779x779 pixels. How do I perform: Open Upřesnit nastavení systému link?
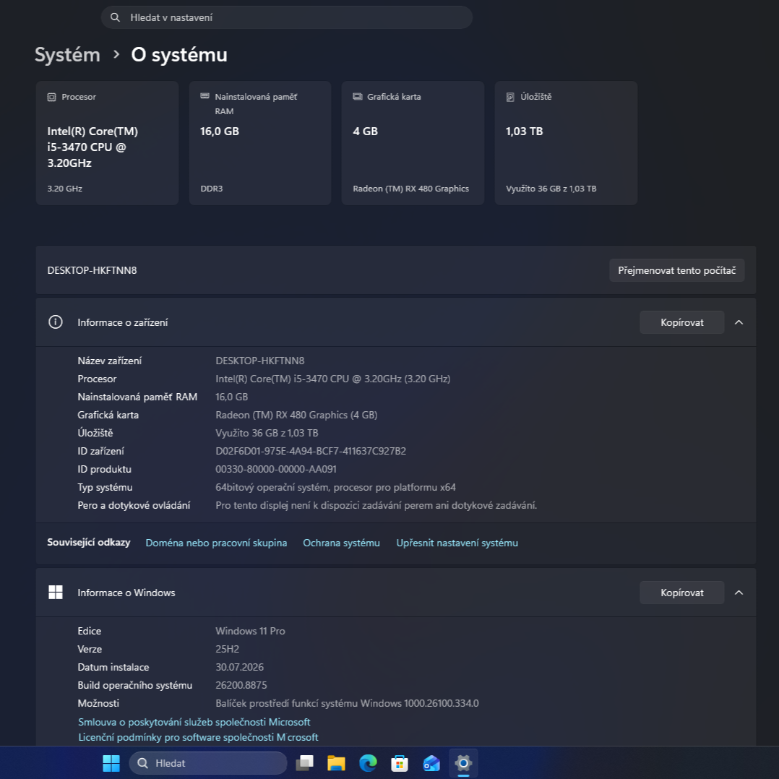[457, 543]
